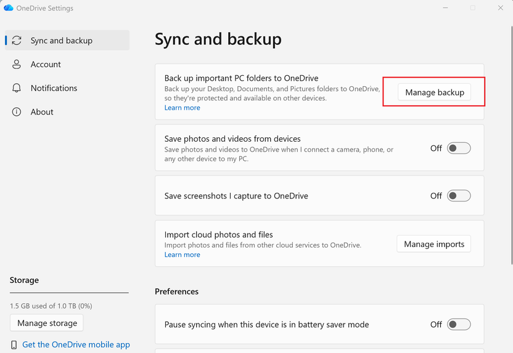Click the About info icon
Screen dimensions: 513x353
(17, 112)
